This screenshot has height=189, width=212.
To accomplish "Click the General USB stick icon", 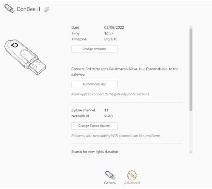I will click(x=110, y=175).
